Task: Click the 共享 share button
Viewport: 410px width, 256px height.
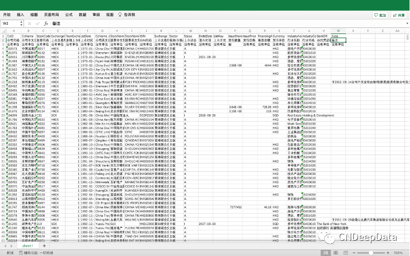Action: (x=399, y=15)
